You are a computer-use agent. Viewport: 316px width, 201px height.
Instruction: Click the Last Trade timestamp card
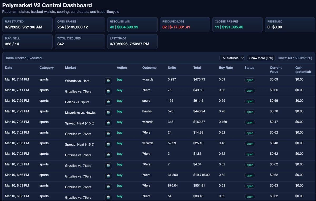pyautogui.click(x=132, y=42)
